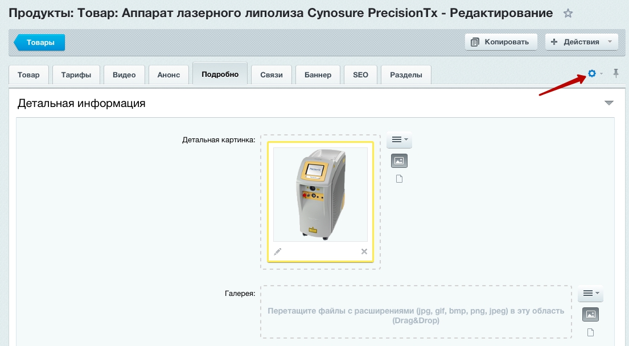Select the Подробно tab
This screenshot has height=346, width=629.
pos(220,74)
